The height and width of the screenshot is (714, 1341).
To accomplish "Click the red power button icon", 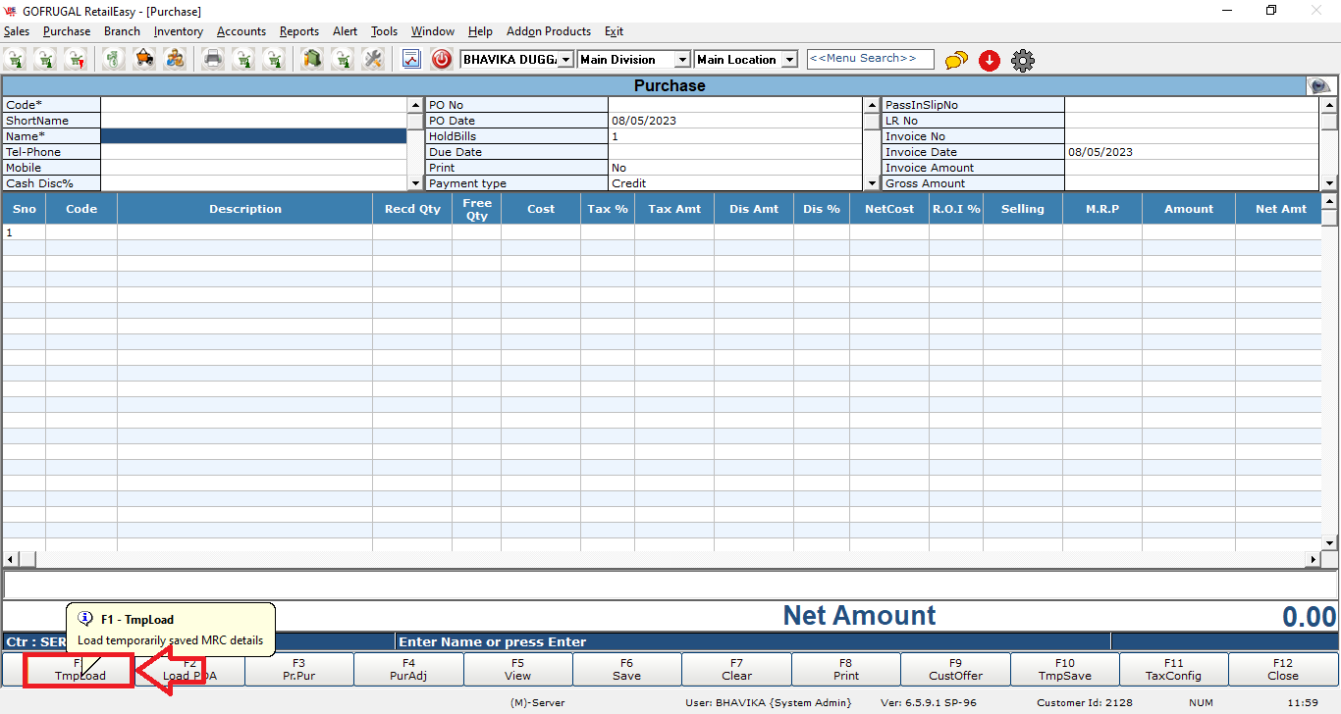I will 442,60.
